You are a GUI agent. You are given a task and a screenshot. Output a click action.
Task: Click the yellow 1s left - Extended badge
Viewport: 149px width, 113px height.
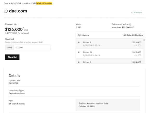tap(44, 3)
